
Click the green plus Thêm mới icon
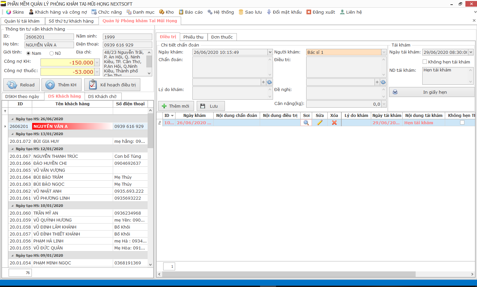[164, 106]
